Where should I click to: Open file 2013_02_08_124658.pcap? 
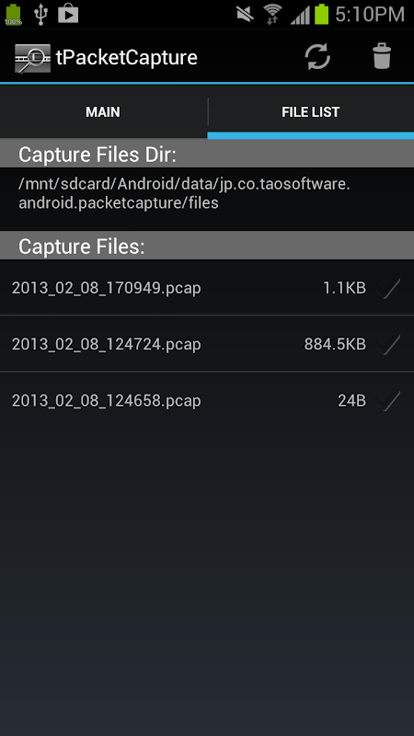point(207,400)
